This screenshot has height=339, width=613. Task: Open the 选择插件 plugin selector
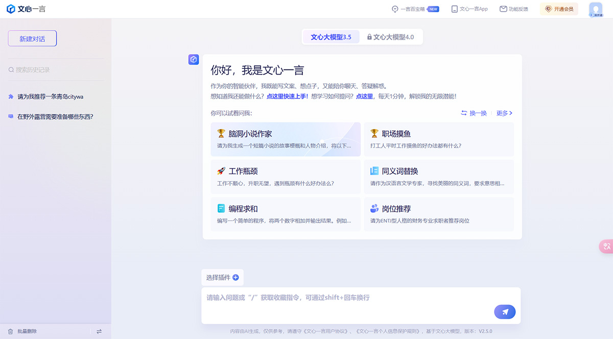(218, 277)
